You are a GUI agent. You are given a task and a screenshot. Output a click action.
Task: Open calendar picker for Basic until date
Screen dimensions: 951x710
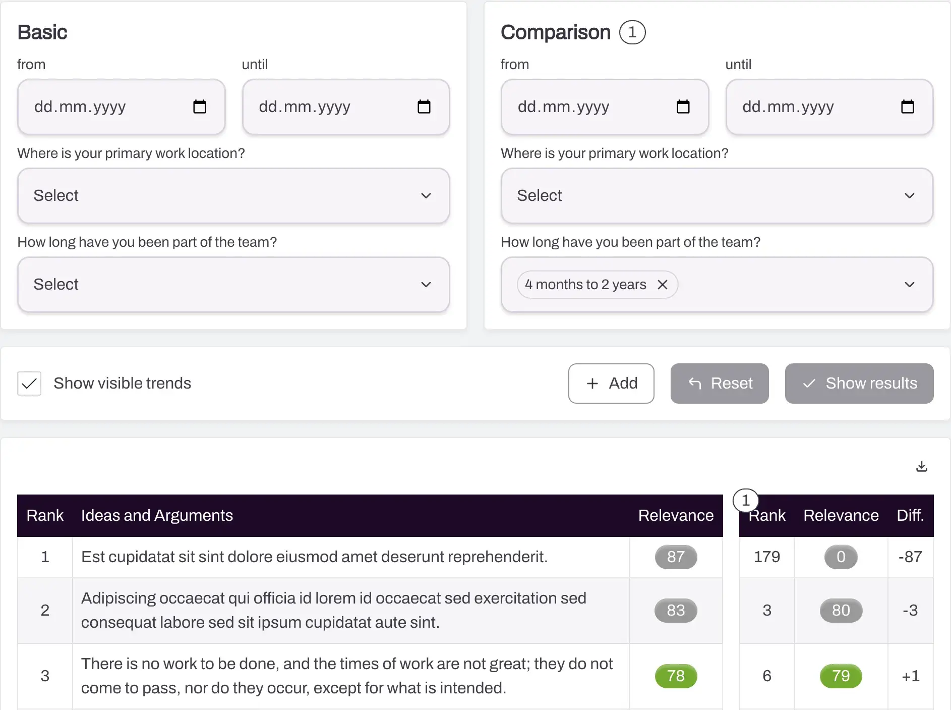[424, 107]
